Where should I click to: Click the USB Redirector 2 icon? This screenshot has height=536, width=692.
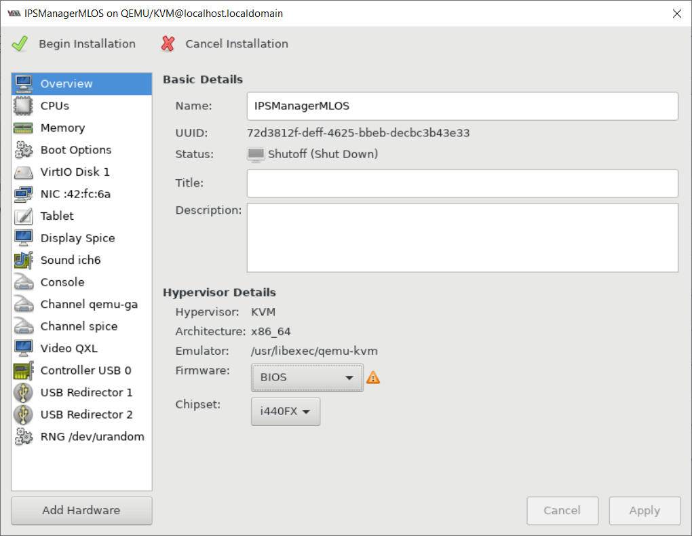tap(23, 415)
